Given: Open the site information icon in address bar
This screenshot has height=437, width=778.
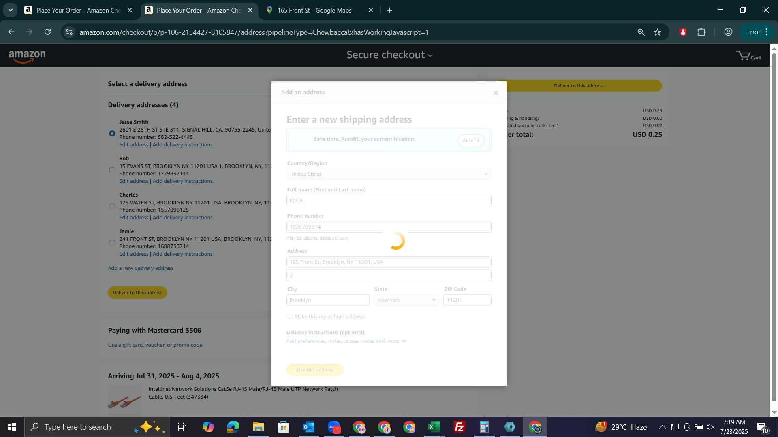Looking at the screenshot, I should pyautogui.click(x=69, y=32).
